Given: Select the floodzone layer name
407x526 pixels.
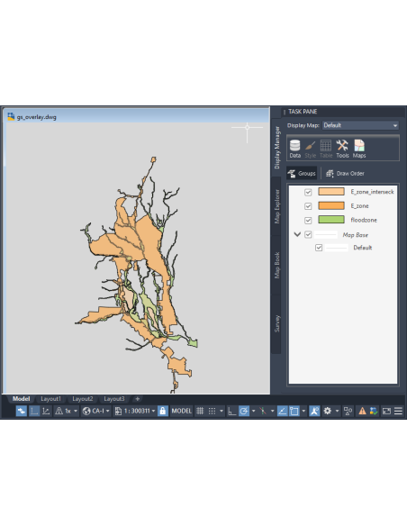Looking at the screenshot, I should pyautogui.click(x=364, y=220).
